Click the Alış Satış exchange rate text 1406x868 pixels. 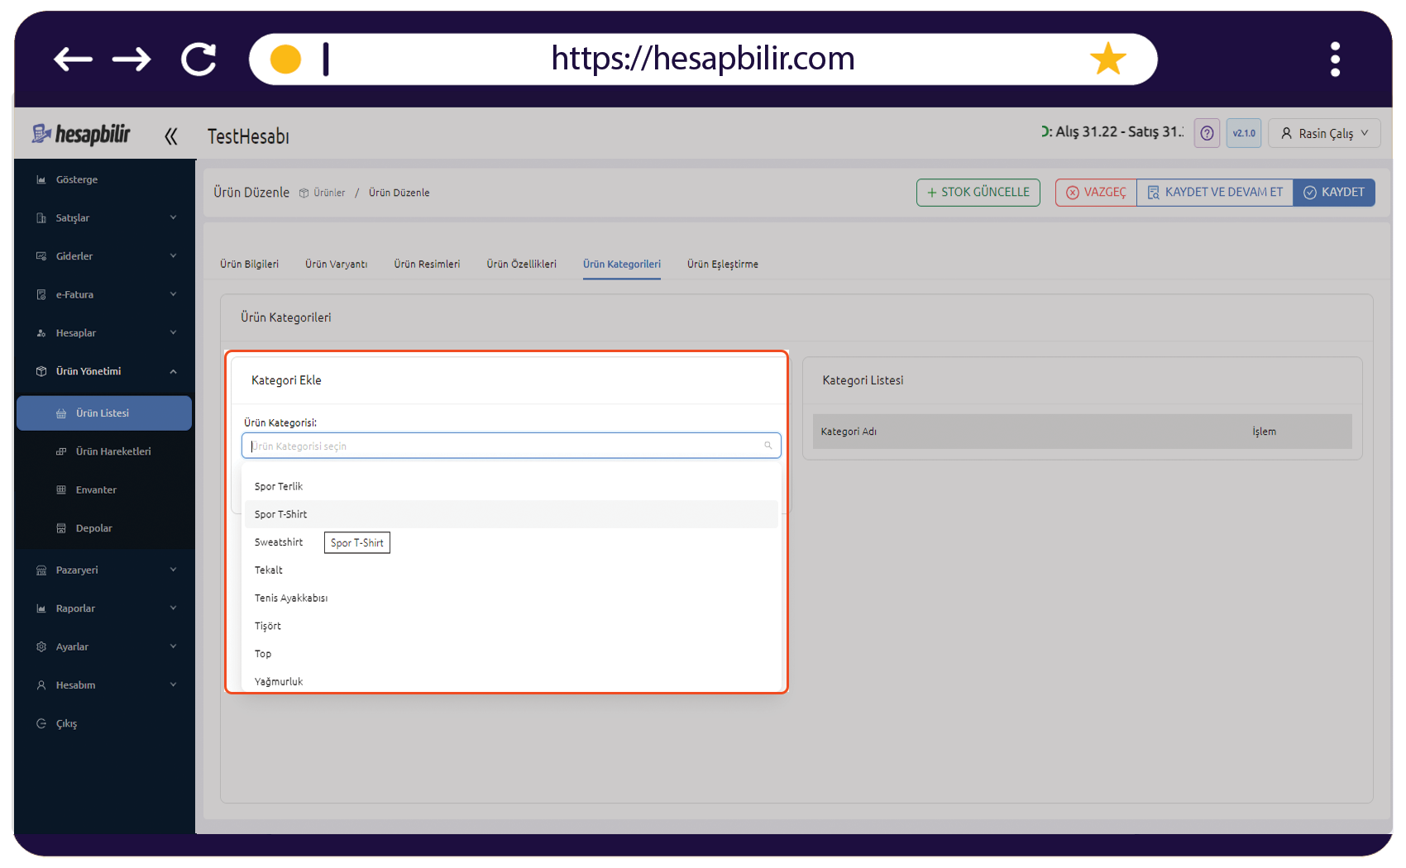point(1112,131)
